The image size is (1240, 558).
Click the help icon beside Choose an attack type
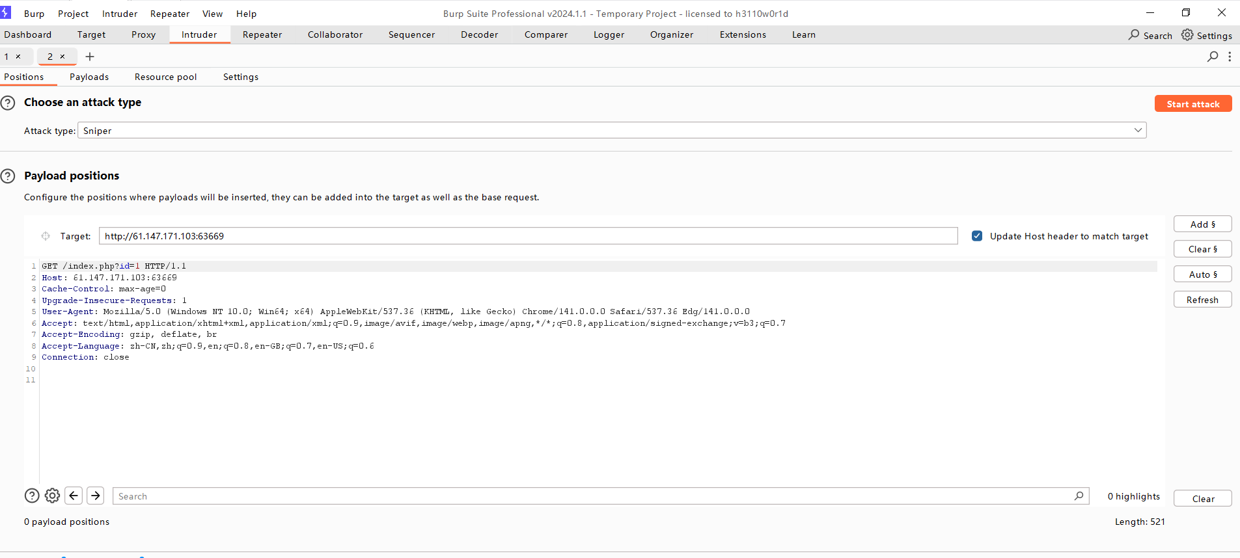tap(8, 103)
